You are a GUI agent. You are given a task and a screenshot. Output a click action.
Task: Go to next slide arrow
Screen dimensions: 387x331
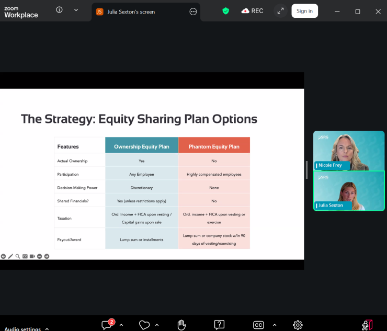click(x=47, y=256)
